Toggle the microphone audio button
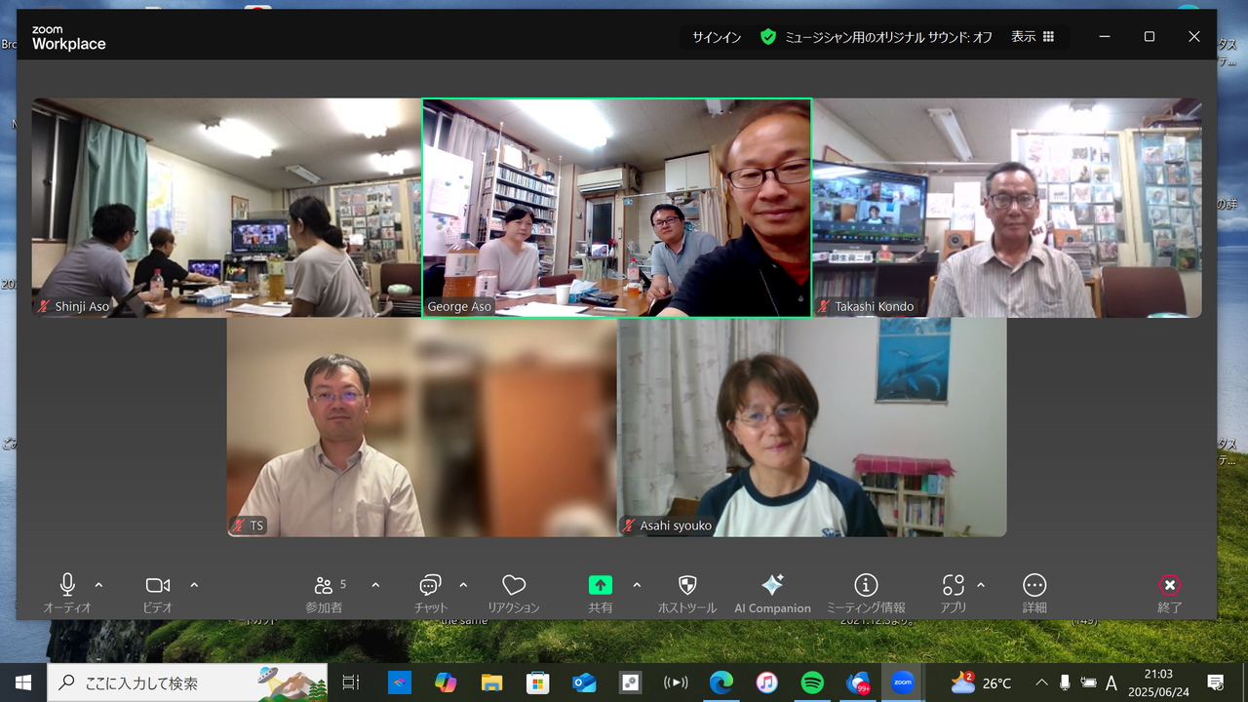1248x702 pixels. click(67, 585)
